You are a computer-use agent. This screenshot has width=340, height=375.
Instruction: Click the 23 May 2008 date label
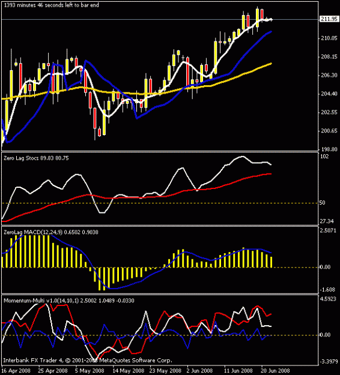tap(165, 371)
